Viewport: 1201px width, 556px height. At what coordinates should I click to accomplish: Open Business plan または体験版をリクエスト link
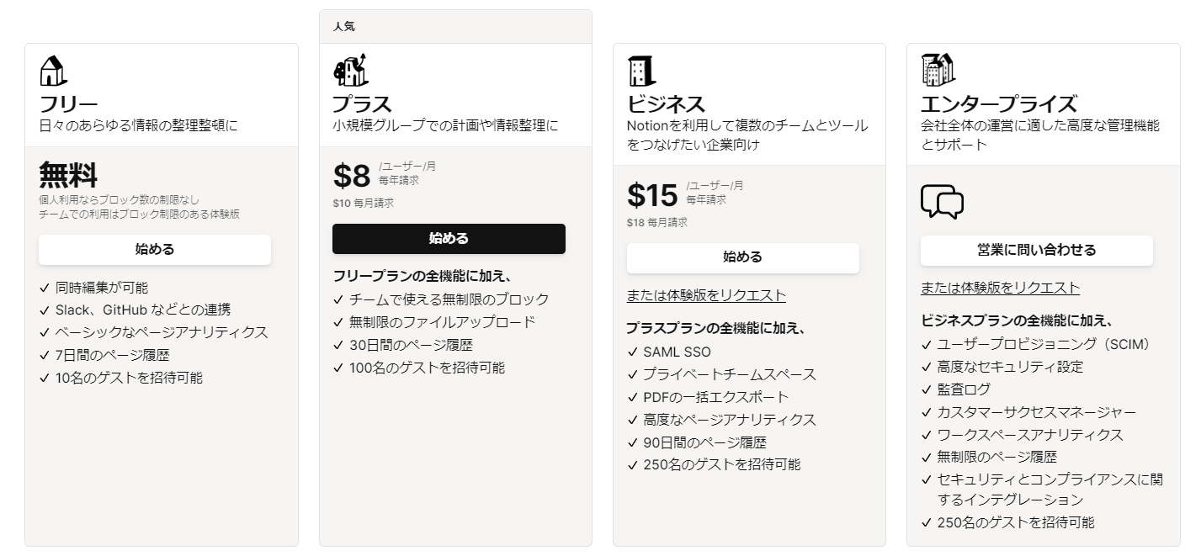(x=706, y=295)
